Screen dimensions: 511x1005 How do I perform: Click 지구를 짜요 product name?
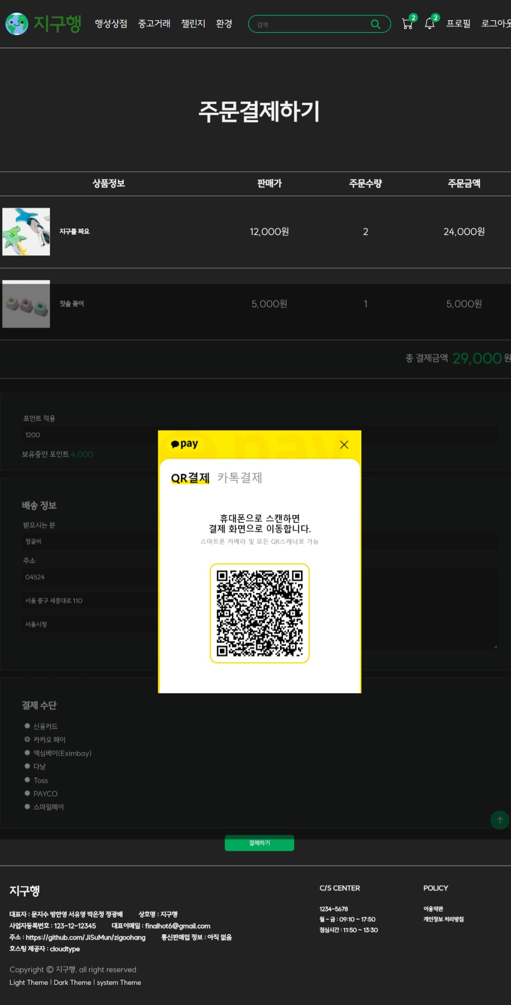(74, 232)
